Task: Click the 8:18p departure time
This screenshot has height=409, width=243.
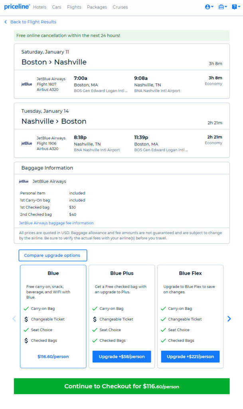Action: 80,137
